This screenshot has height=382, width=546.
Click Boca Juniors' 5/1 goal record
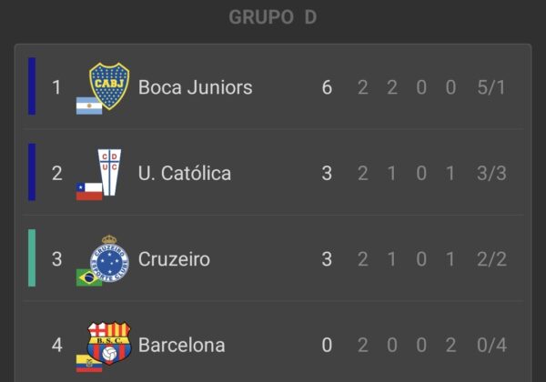(x=490, y=87)
